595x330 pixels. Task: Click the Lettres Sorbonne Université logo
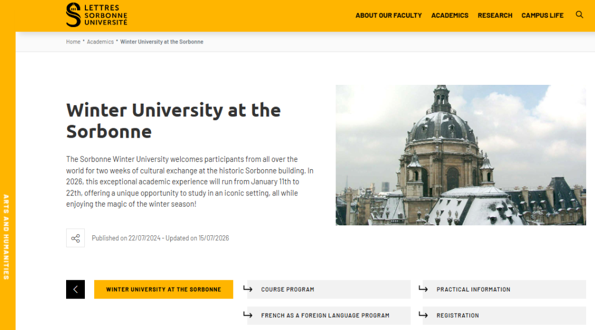(x=96, y=15)
